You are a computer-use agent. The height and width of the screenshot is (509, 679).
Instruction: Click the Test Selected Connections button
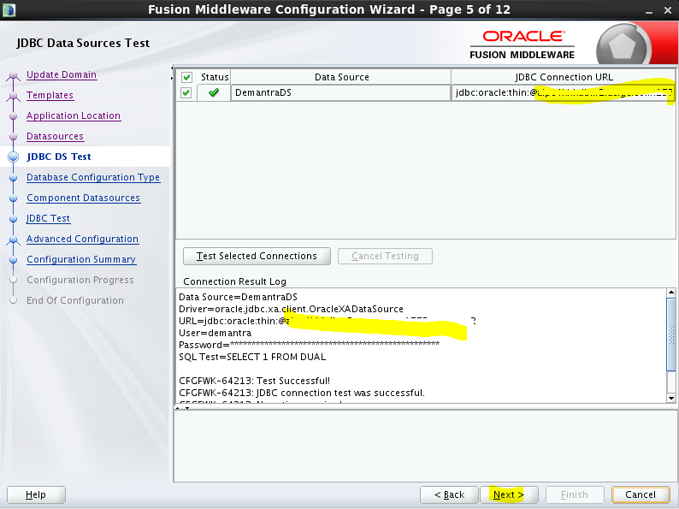[x=257, y=256]
